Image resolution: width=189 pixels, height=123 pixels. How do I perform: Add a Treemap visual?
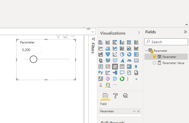pos(136,54)
